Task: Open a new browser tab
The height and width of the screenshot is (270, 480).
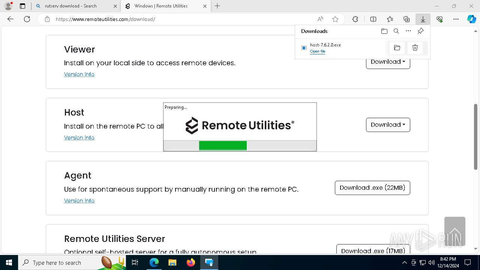Action: [x=217, y=6]
